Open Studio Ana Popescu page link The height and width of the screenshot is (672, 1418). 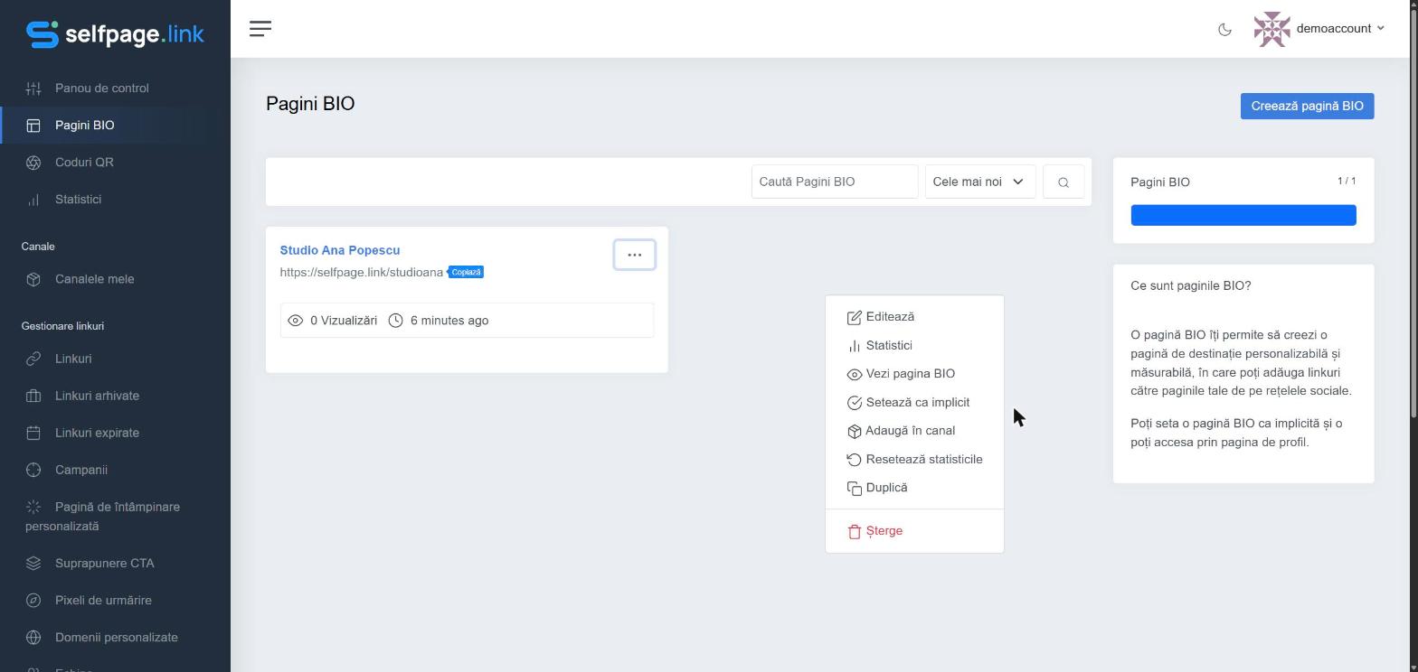click(x=340, y=250)
